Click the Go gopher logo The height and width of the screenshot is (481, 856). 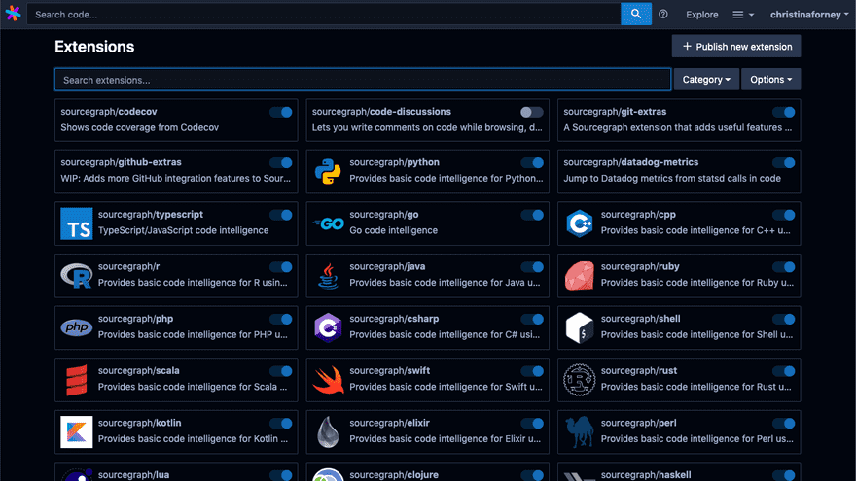coord(328,223)
